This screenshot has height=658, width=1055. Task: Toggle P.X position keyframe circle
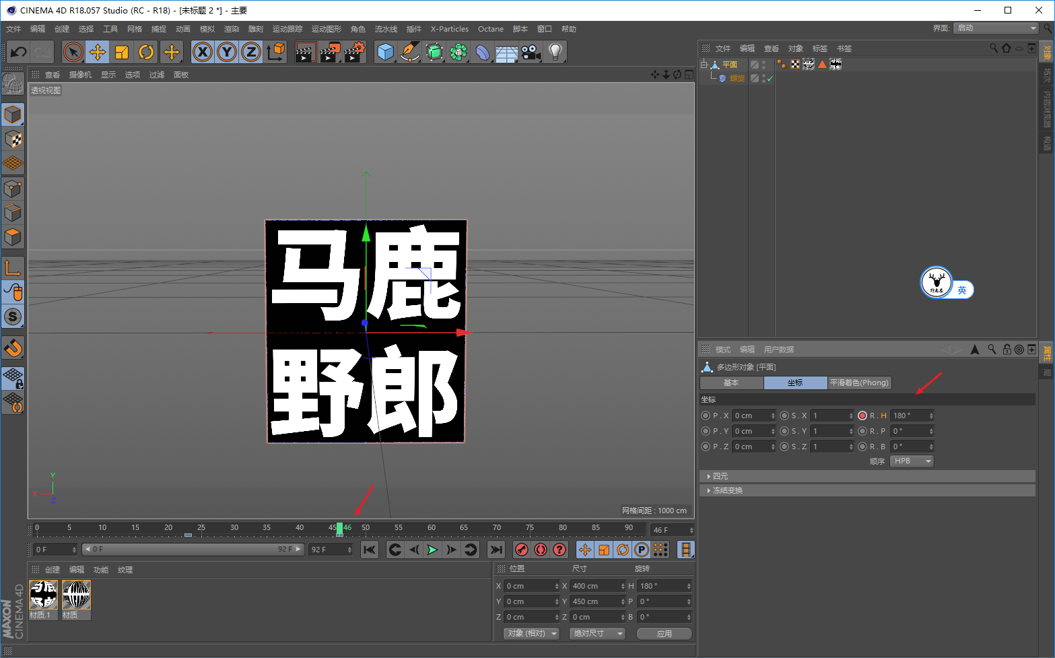[706, 416]
